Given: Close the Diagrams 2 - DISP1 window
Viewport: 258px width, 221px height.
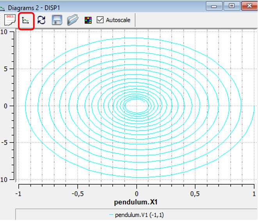Looking at the screenshot, I should [250, 6].
